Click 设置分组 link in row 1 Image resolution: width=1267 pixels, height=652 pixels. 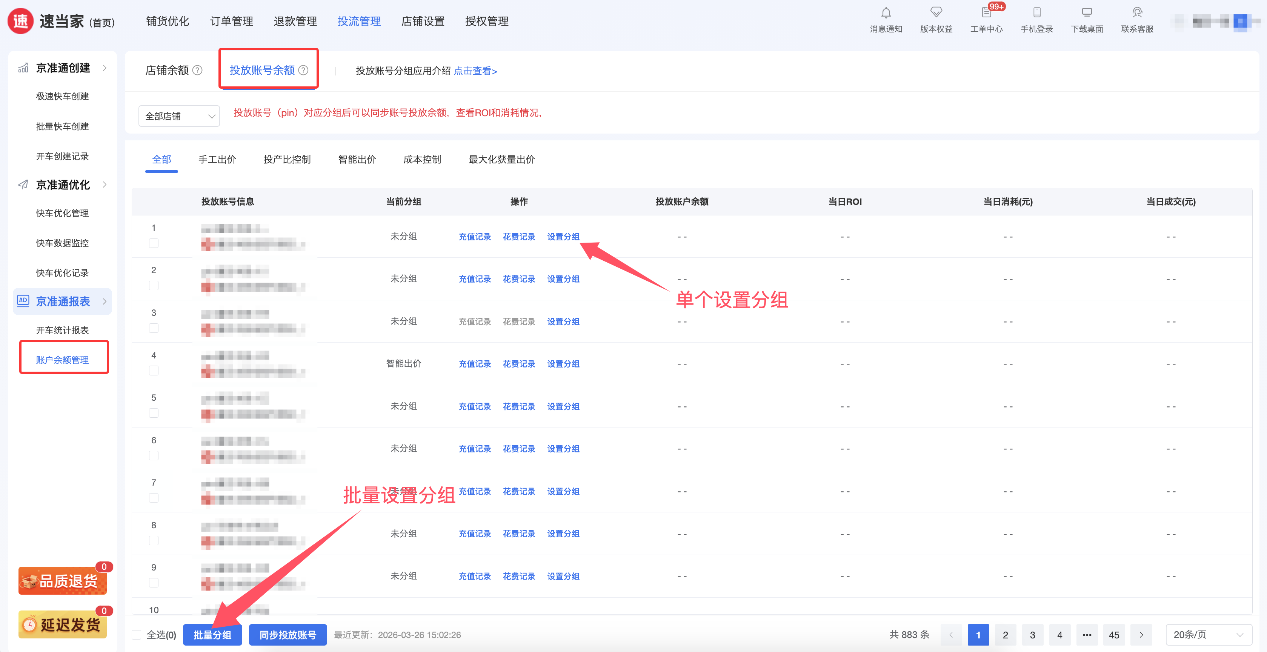[x=563, y=237]
